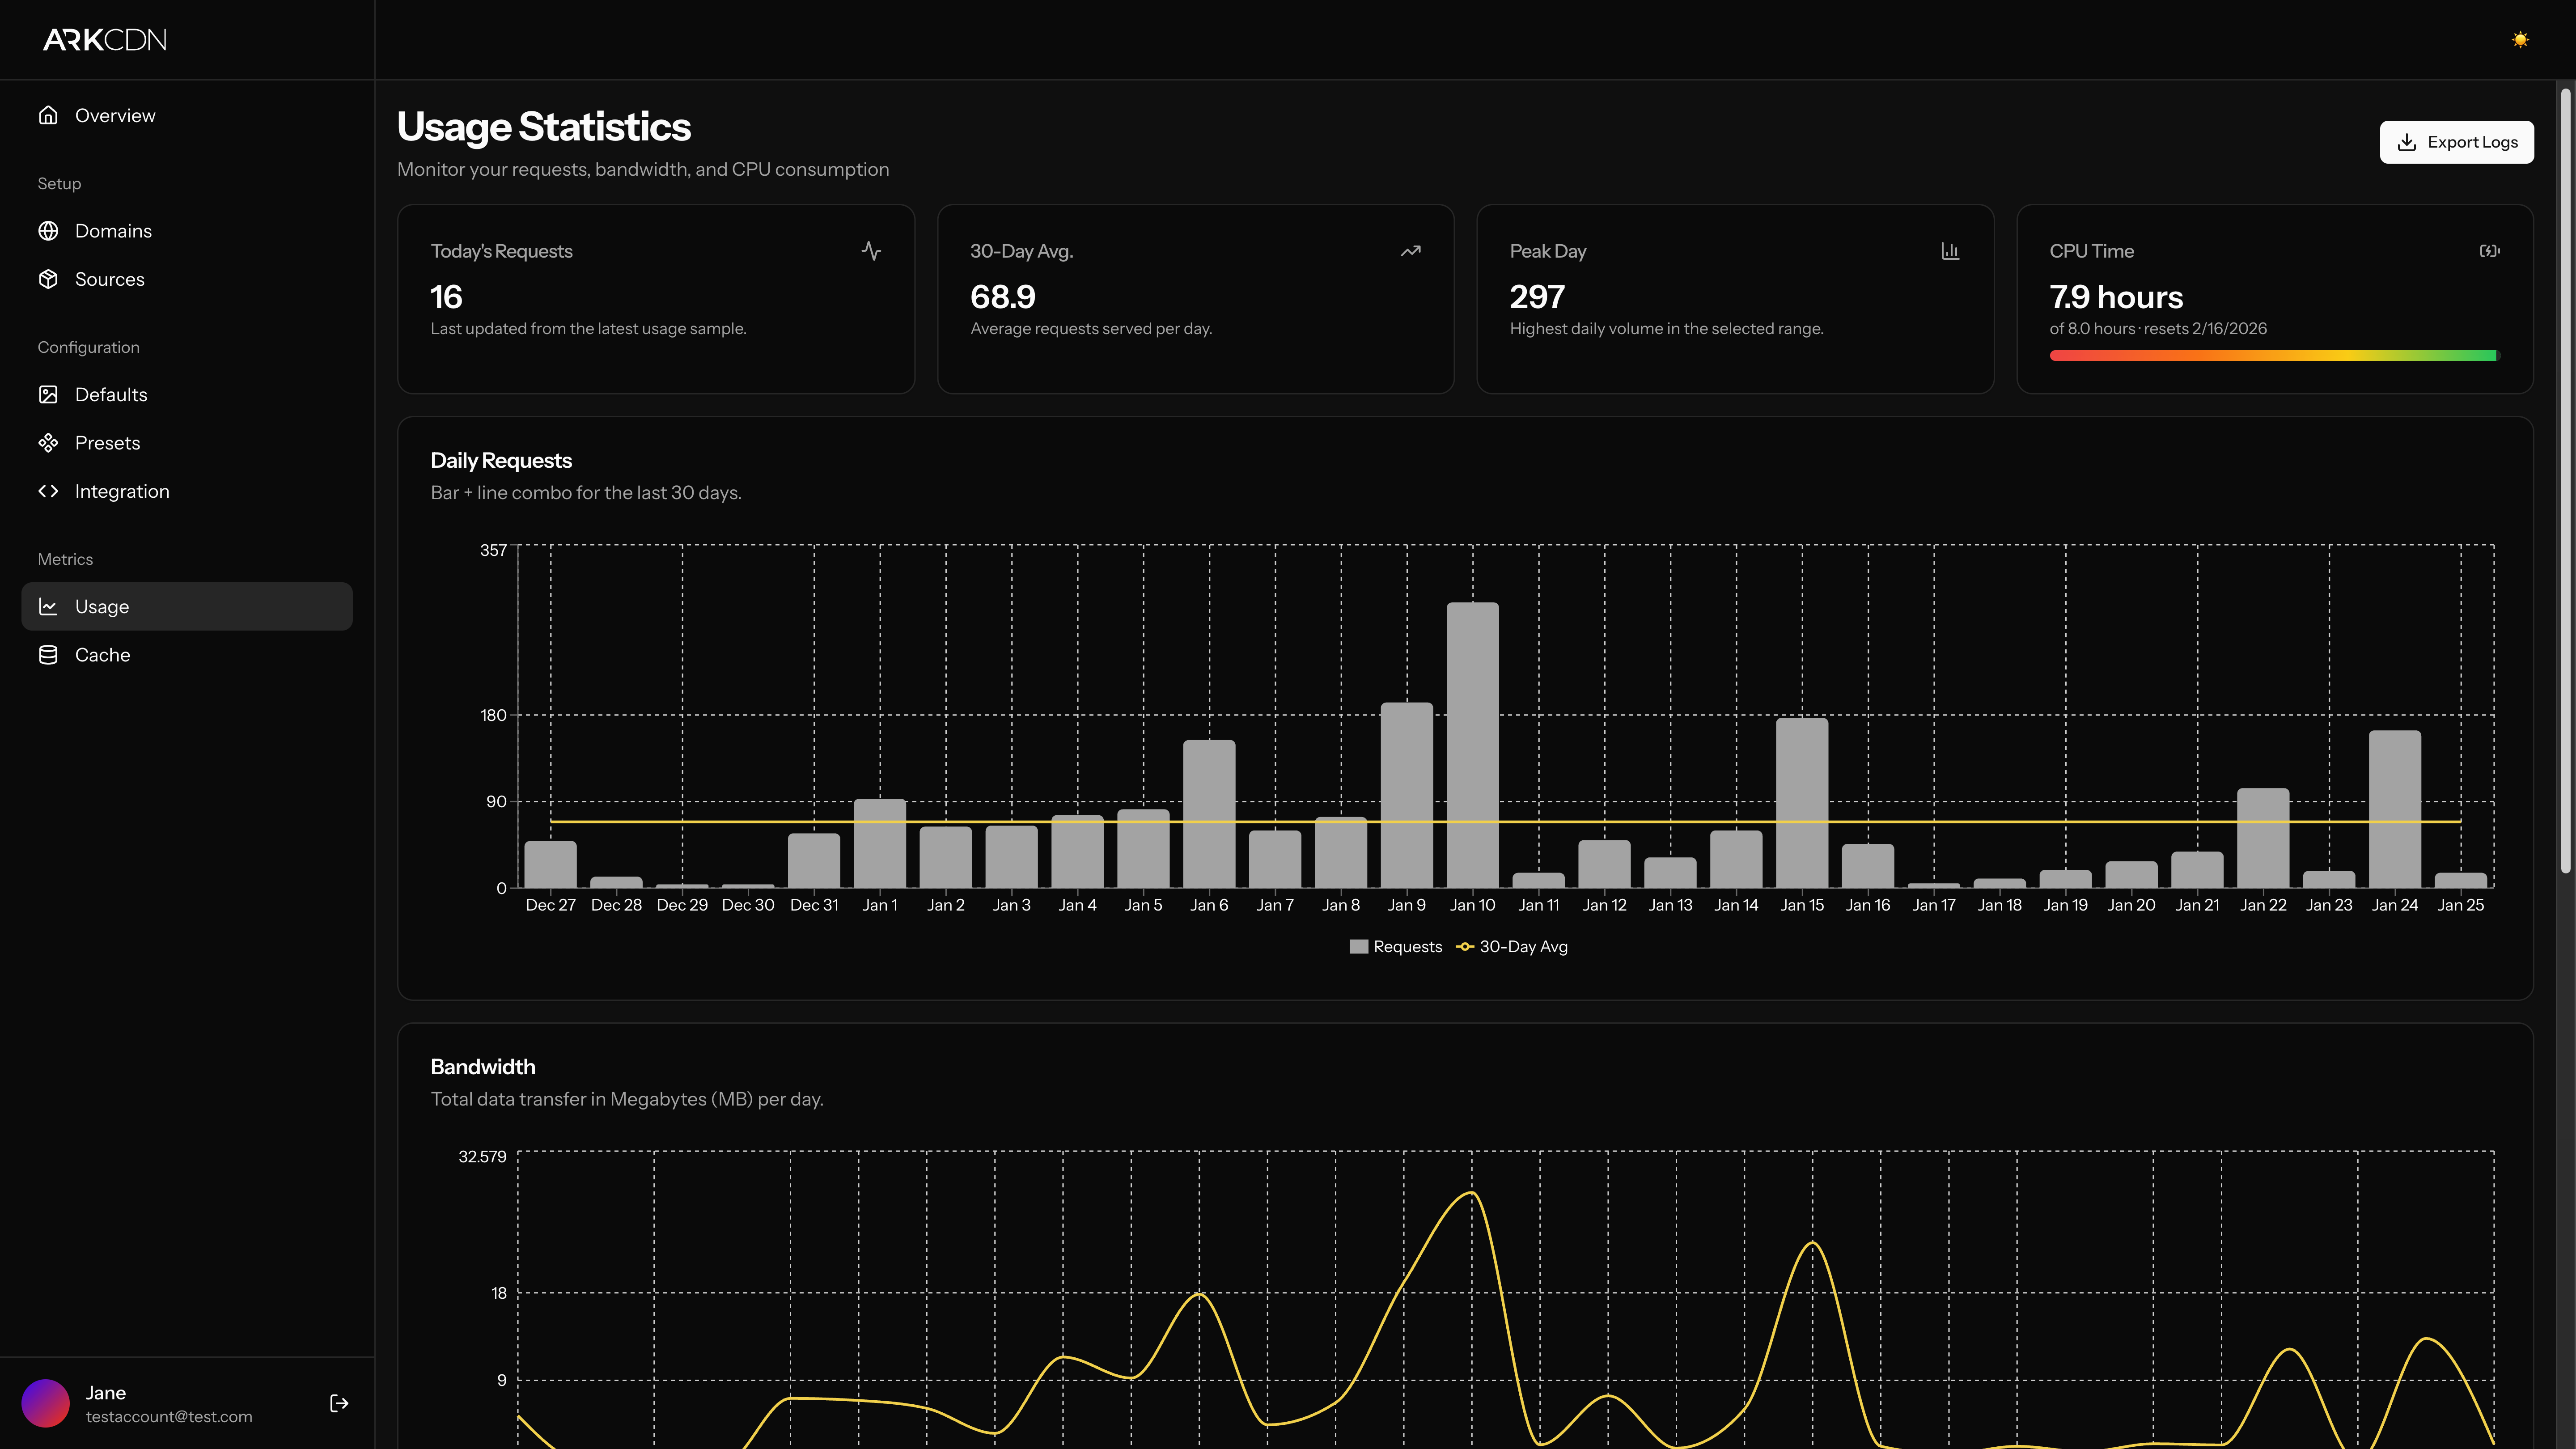Click the activity pulse icon in Today's Requests
The height and width of the screenshot is (1449, 2576).
(871, 251)
